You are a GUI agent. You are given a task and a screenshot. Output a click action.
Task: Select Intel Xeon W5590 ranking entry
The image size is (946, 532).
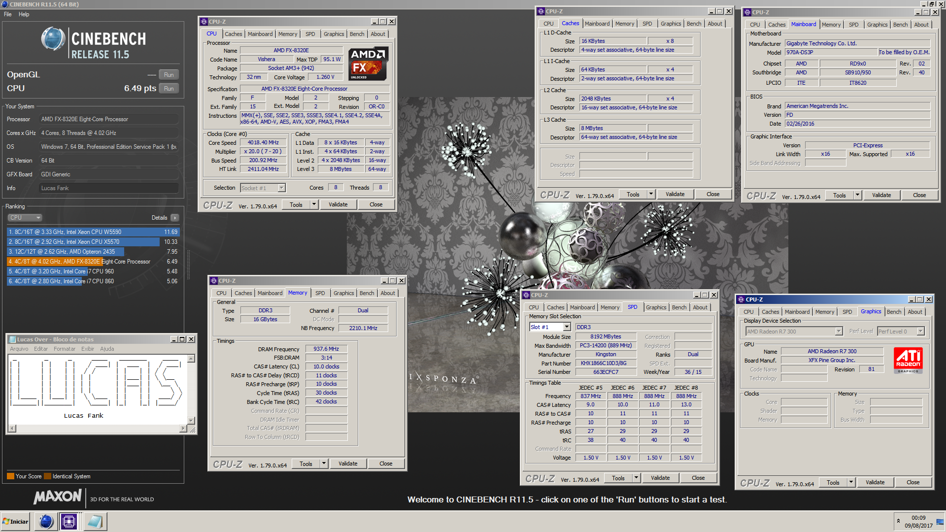(93, 232)
